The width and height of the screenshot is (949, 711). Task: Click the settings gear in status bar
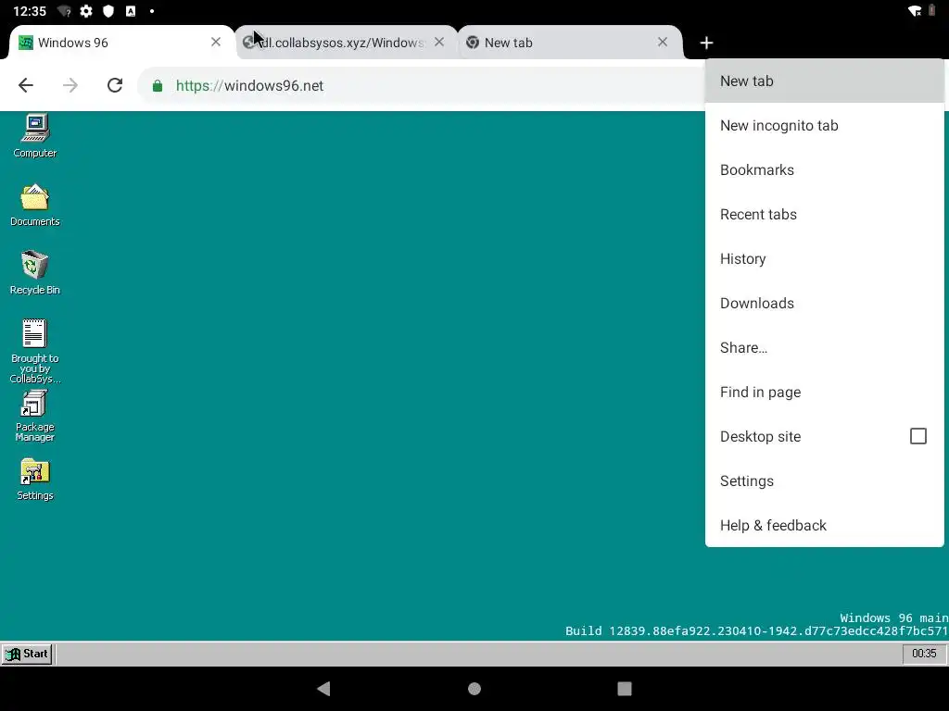tap(86, 11)
